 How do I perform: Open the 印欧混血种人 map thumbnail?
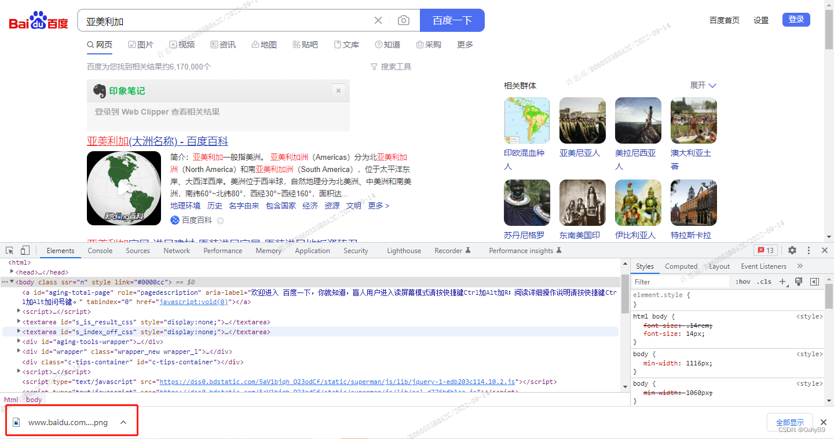point(527,120)
